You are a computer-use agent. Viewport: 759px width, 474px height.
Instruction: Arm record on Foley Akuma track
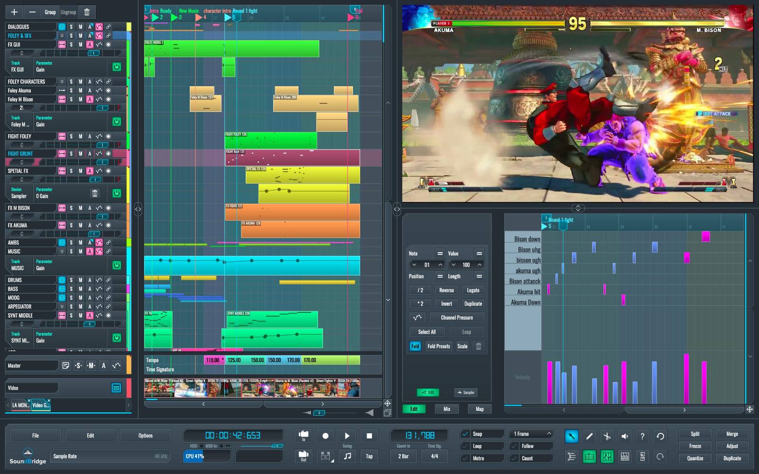click(108, 90)
